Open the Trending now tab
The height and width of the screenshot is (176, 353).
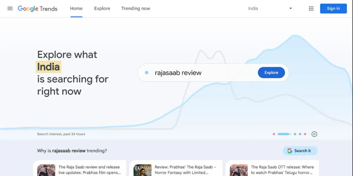(135, 8)
